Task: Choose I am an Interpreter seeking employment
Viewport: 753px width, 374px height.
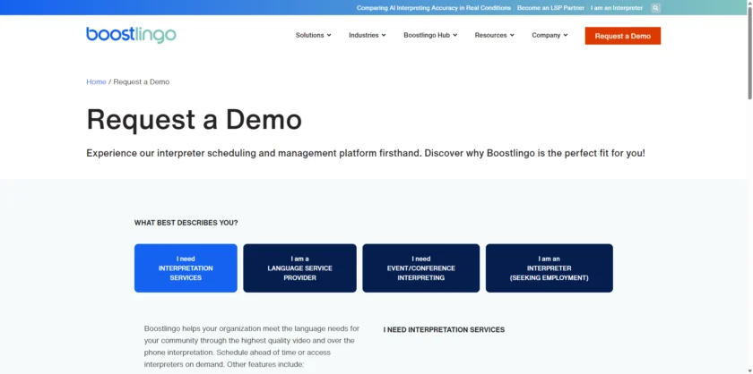Action: pos(550,268)
